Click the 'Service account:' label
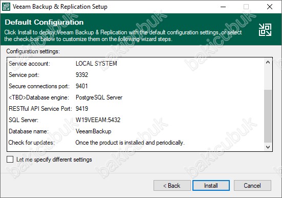Image resolution: width=282 pixels, height=198 pixels. tap(29, 64)
